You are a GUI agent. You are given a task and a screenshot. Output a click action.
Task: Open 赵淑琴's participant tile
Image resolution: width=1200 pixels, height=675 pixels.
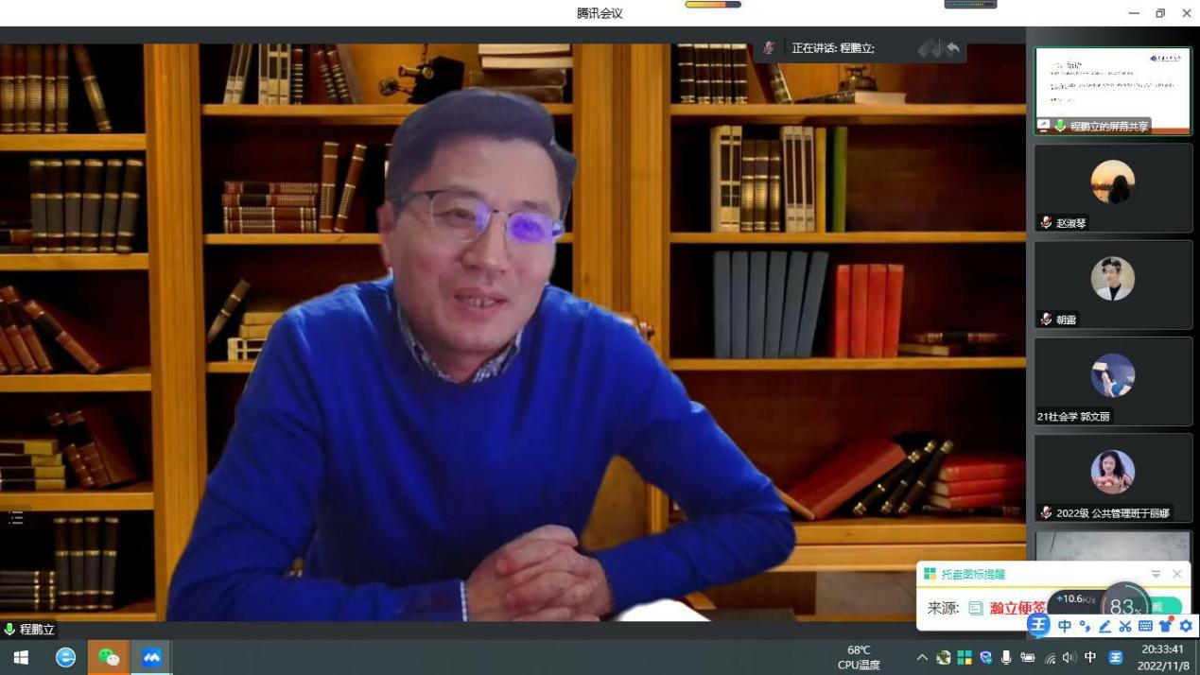coord(1112,187)
